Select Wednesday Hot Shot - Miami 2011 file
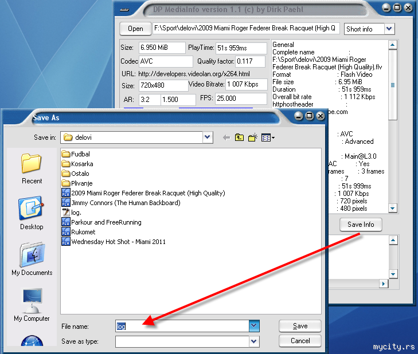 click(114, 242)
